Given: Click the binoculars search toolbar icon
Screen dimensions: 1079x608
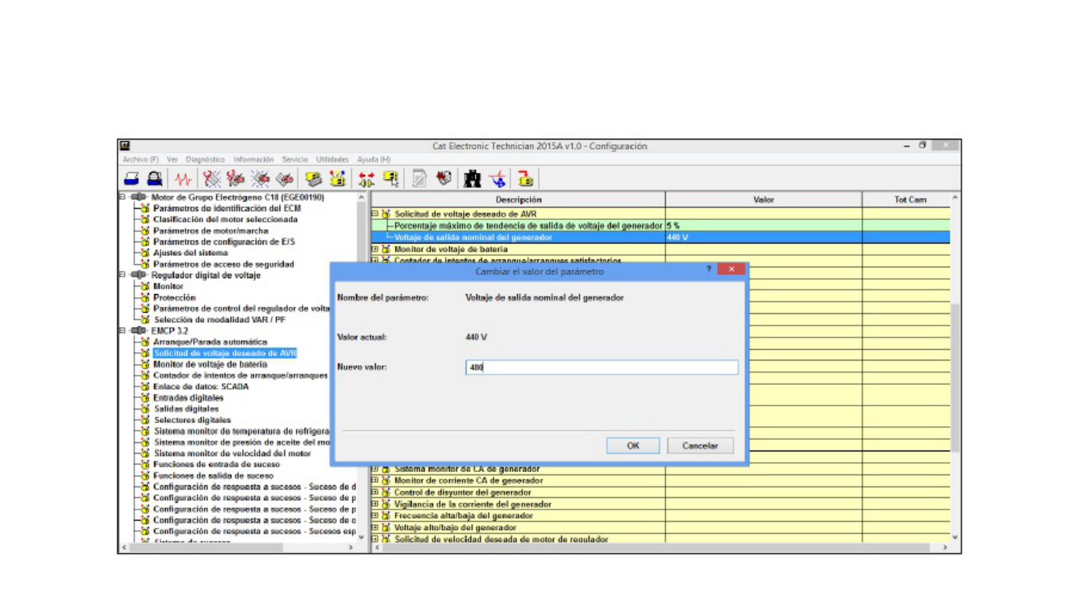Looking at the screenshot, I should coord(473,179).
